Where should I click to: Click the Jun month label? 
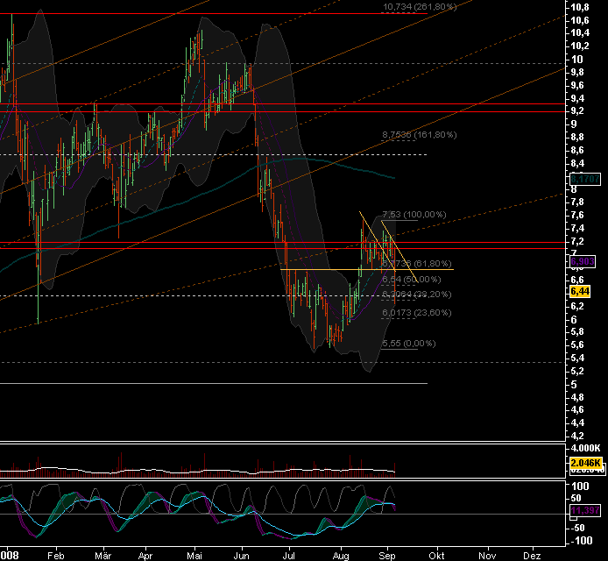241,556
